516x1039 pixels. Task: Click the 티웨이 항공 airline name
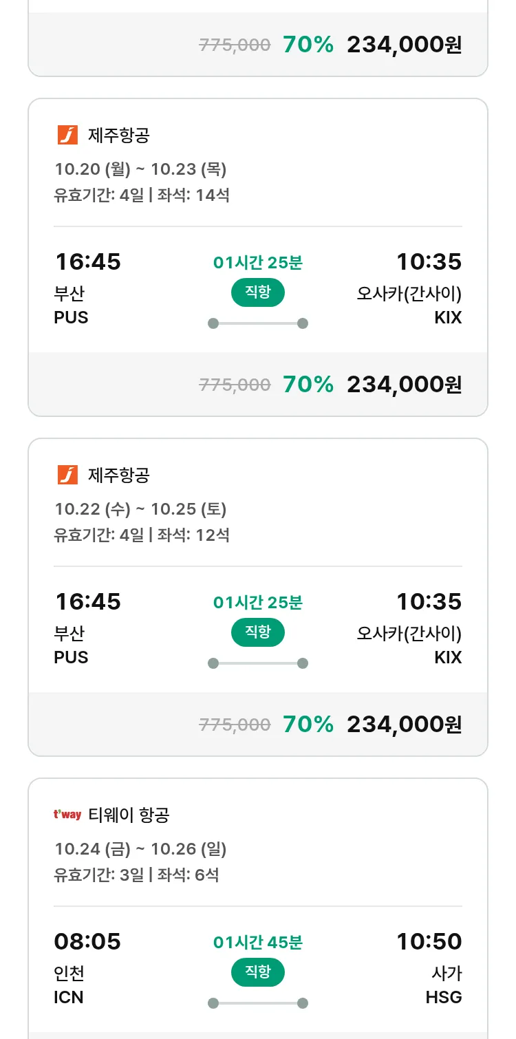click(129, 815)
